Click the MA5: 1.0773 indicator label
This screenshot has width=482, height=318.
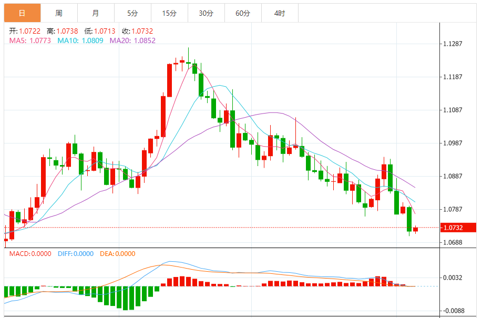pyautogui.click(x=30, y=40)
